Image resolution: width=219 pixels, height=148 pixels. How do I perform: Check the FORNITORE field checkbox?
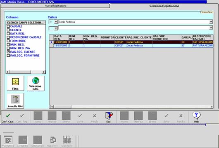pyautogui.click(x=8, y=41)
